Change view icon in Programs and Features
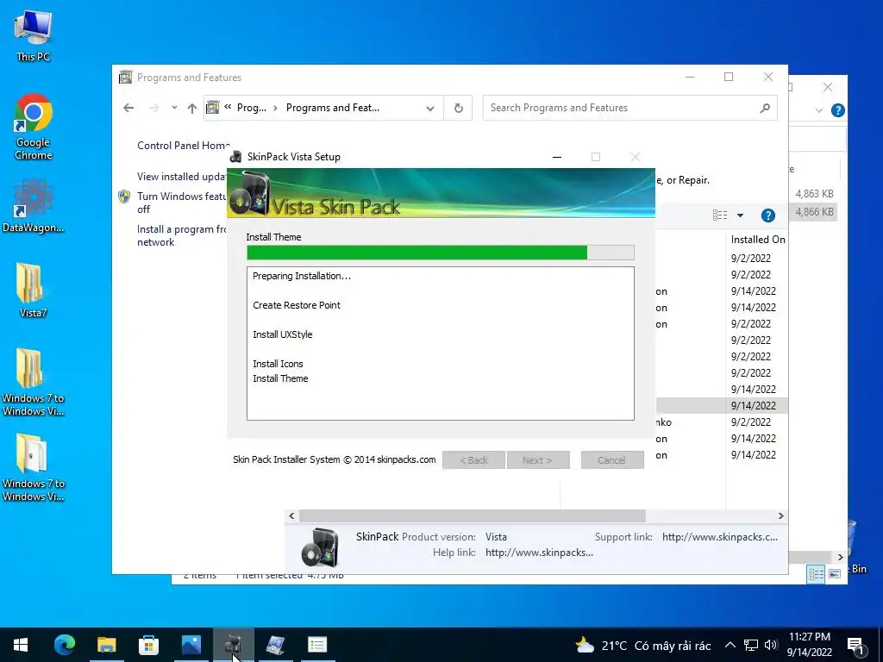This screenshot has height=662, width=883. (720, 215)
